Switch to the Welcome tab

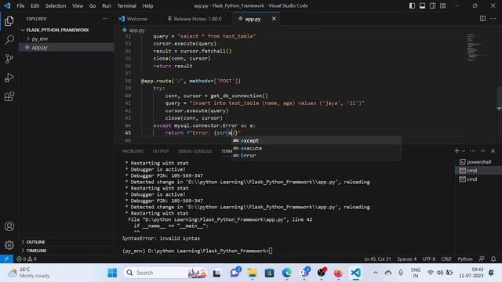pos(137,19)
